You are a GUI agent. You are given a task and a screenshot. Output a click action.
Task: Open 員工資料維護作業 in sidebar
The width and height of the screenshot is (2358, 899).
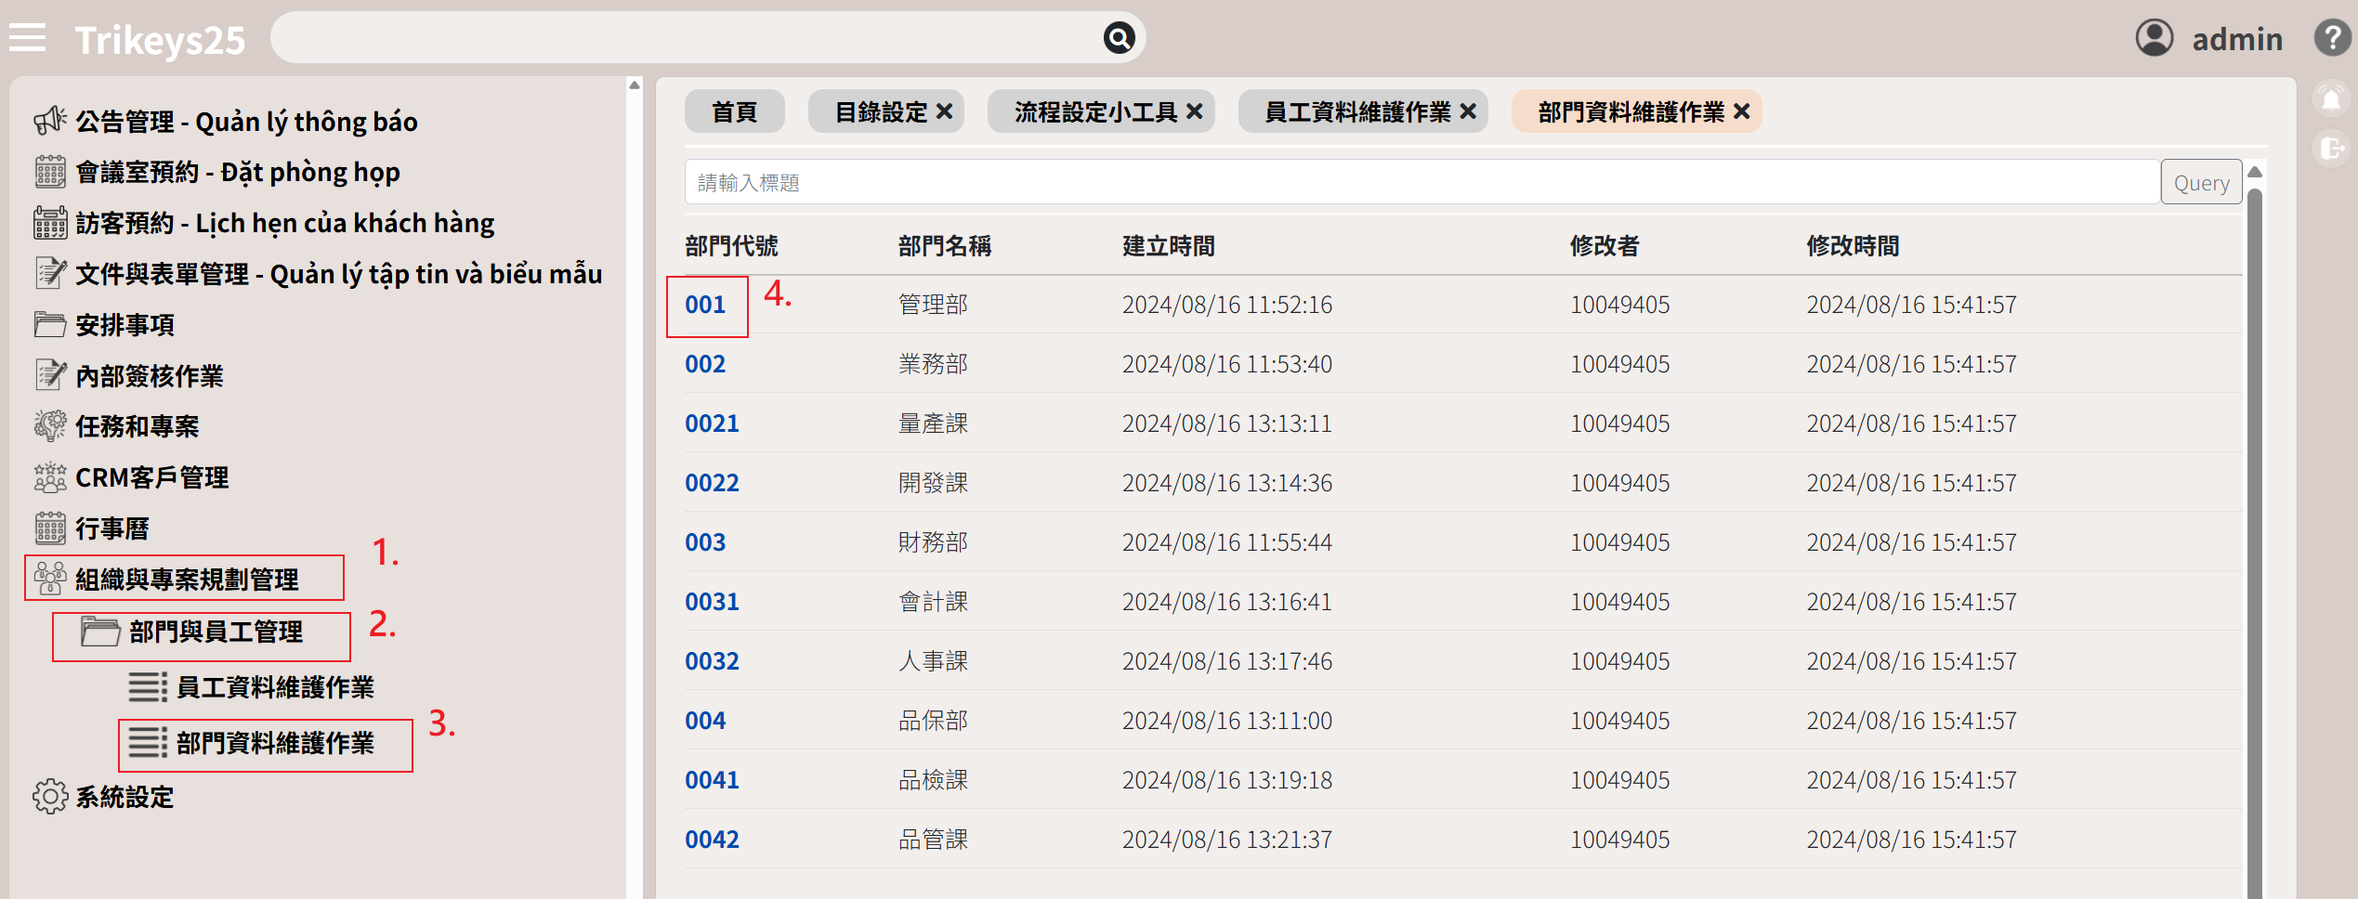[x=274, y=687]
